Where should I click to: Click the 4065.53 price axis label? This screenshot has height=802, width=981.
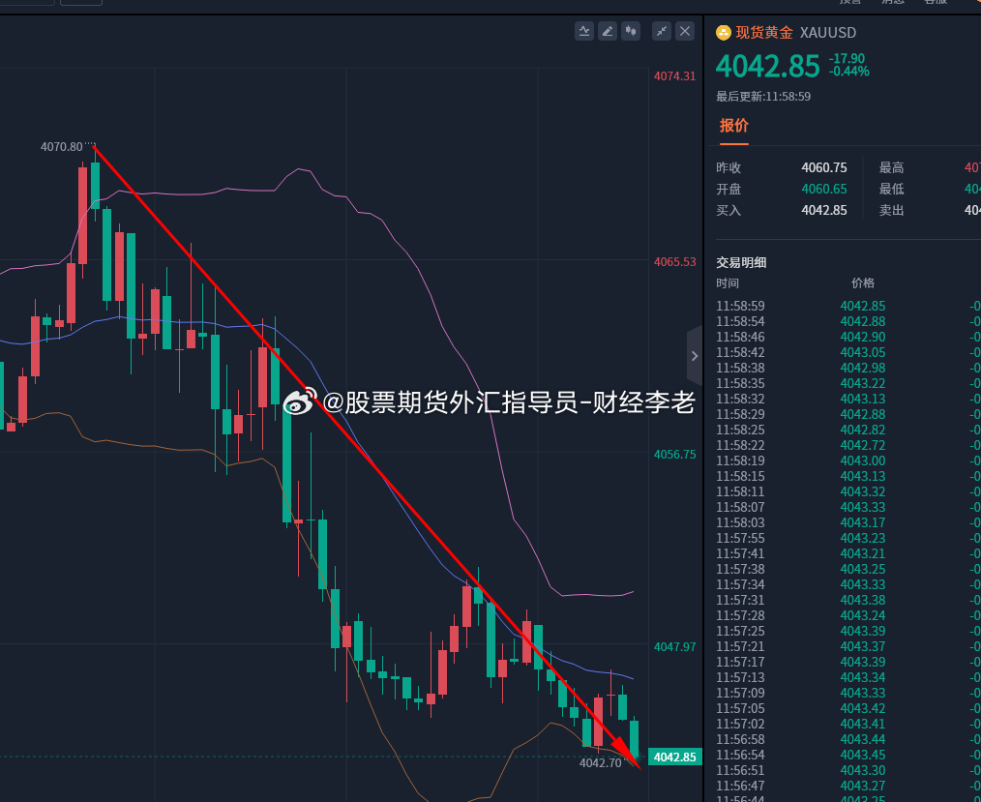(x=674, y=262)
